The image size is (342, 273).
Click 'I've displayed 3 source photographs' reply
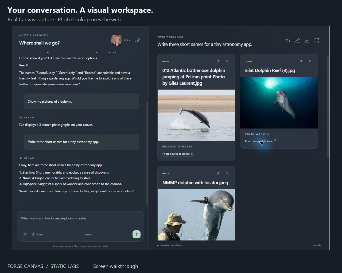point(56,125)
